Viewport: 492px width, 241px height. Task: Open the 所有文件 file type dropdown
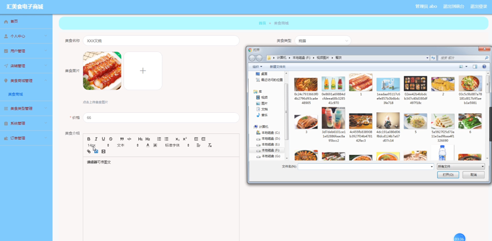(x=460, y=166)
